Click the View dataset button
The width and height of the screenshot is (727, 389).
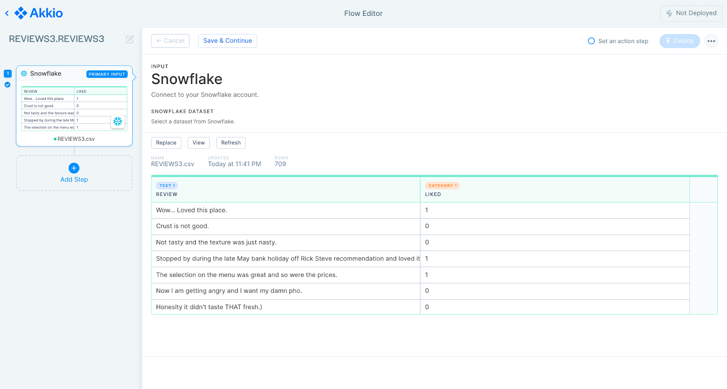pos(199,143)
